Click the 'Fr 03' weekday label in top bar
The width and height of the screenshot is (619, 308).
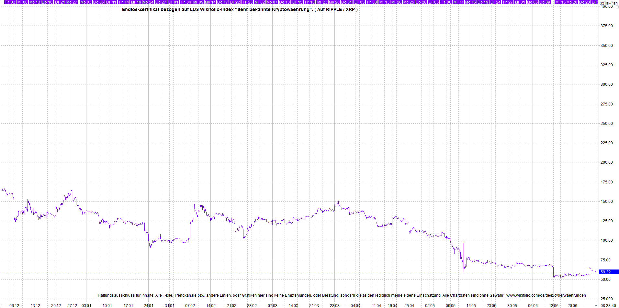[x=10, y=2]
